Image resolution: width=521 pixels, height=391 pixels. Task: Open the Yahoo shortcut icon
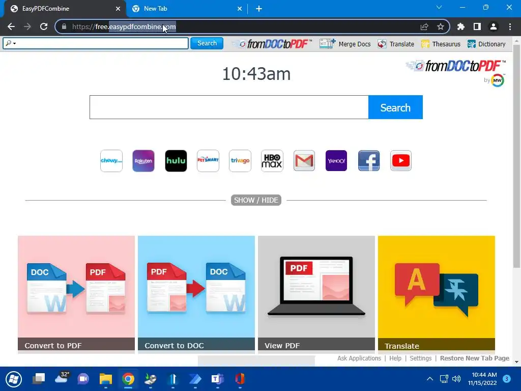(x=336, y=161)
